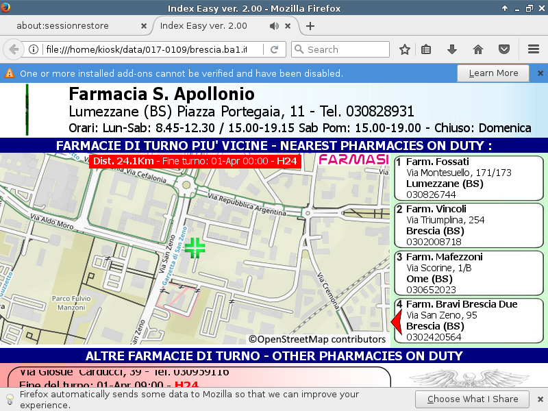
Task: Mute the Index Easy tab audio
Action: pos(274,26)
